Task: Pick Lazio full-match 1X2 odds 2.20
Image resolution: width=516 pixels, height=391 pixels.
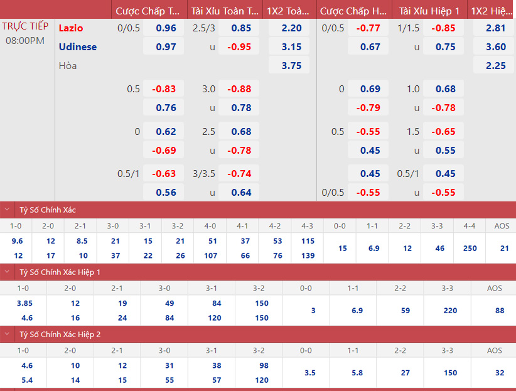Action: coord(291,28)
